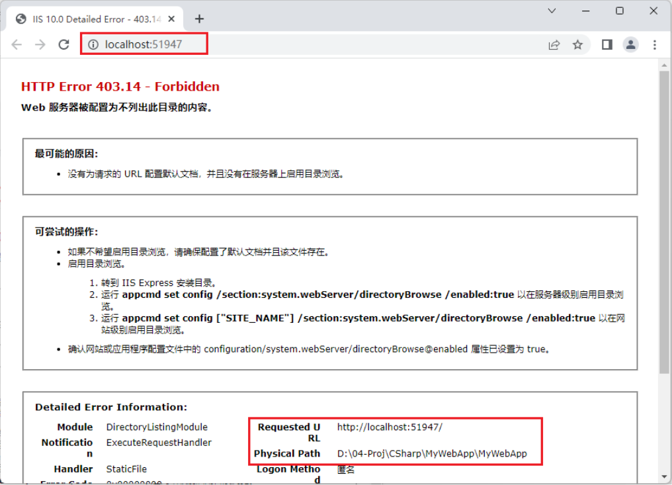Click the DirectoryListingModule value
This screenshot has height=485, width=672.
point(157,427)
